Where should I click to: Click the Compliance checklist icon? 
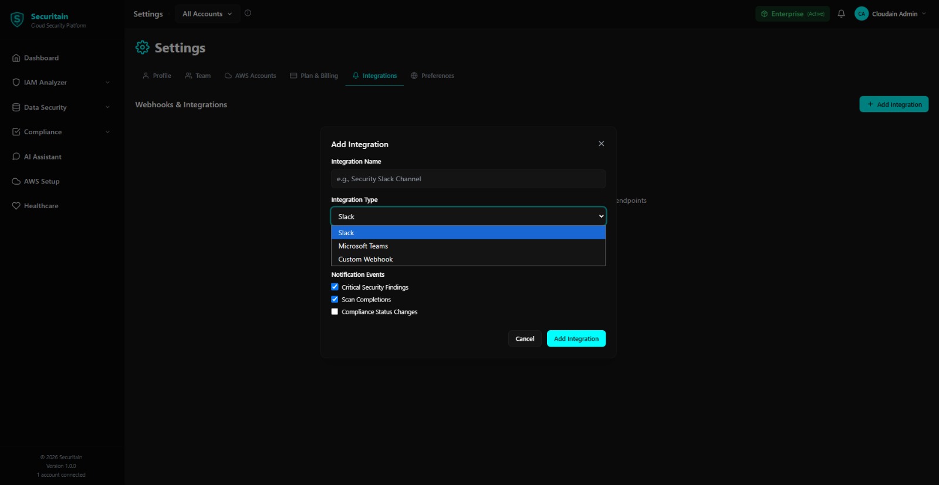coord(16,132)
